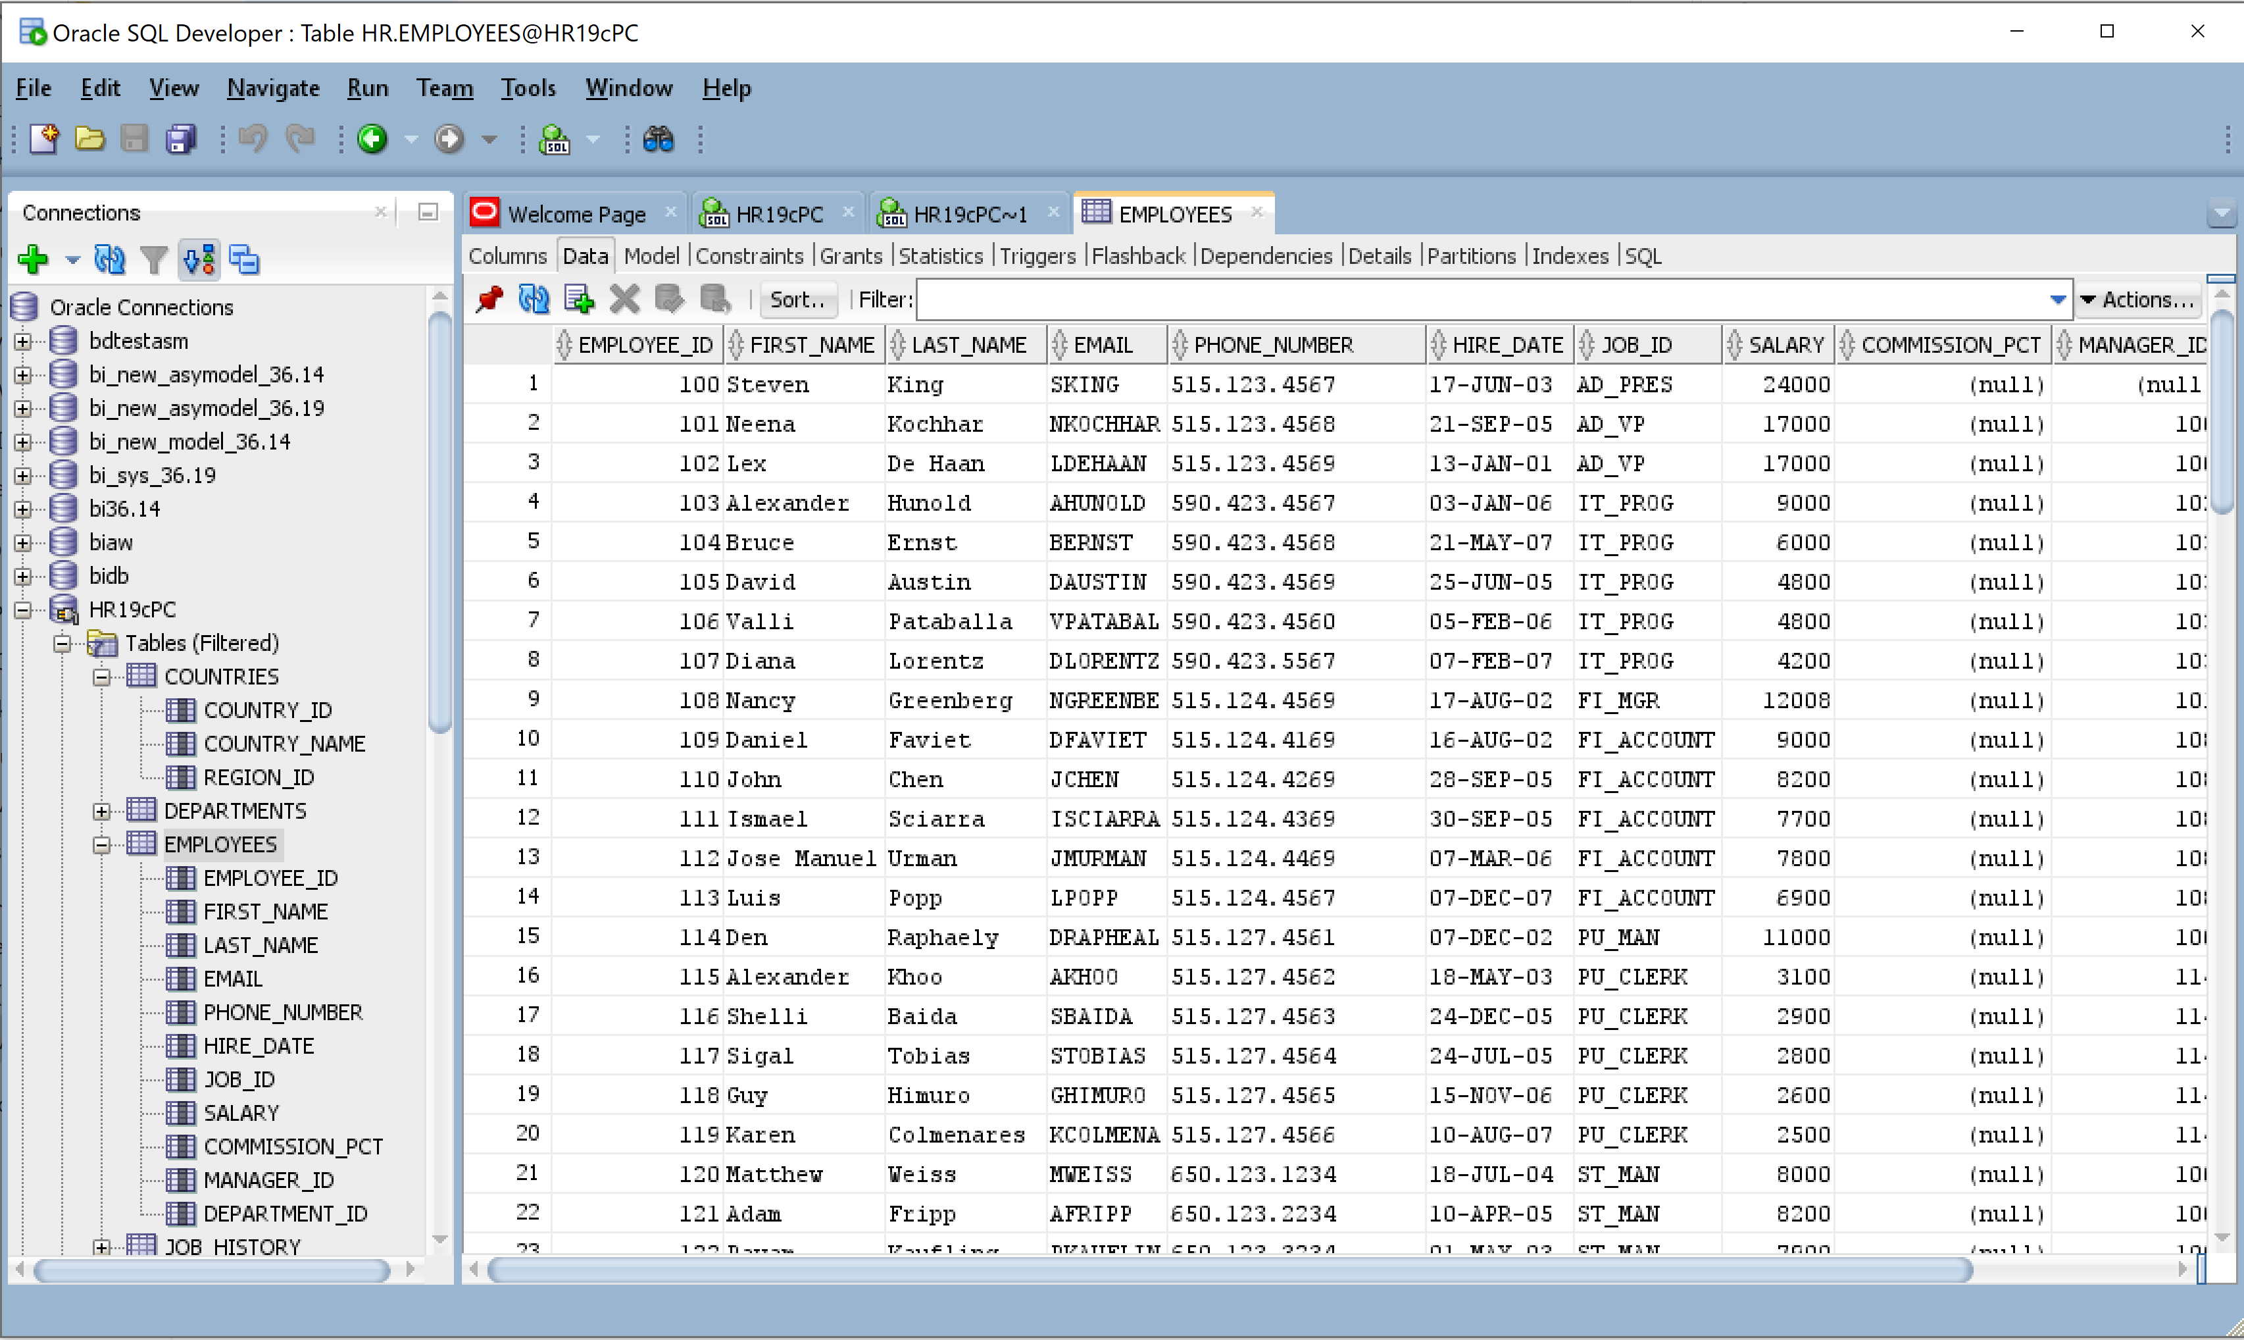Close the EMPLOYEES tab
Screen dimensions: 2244x1340
click(x=1257, y=212)
